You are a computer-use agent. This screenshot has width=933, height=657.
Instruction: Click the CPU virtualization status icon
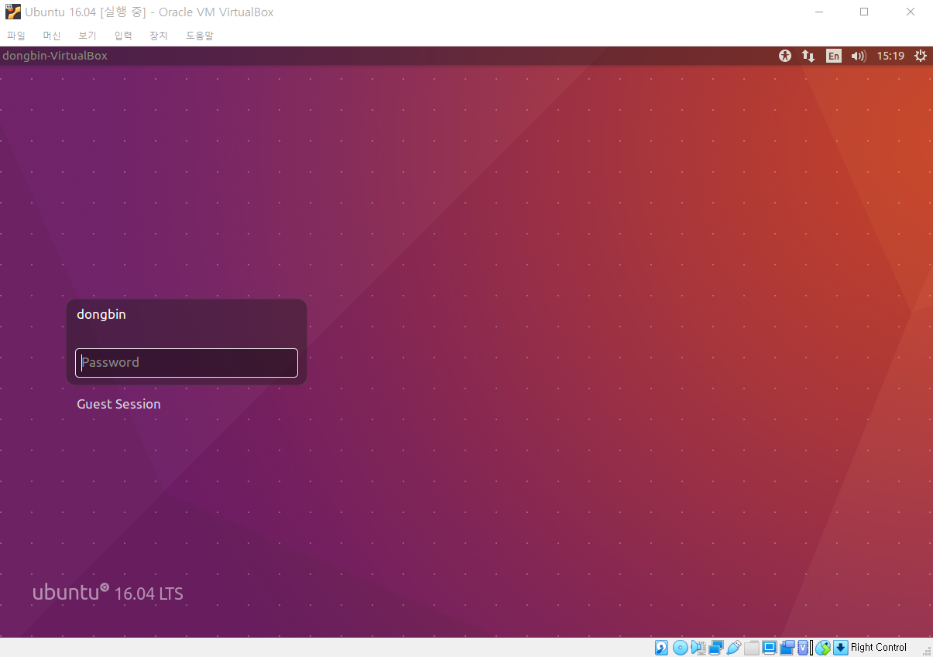pos(804,648)
